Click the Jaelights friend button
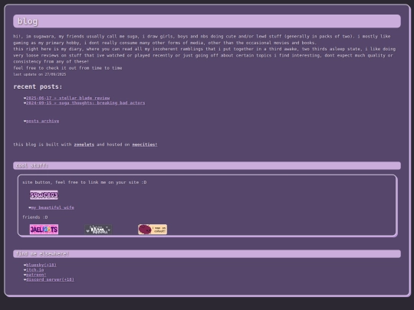Image resolution: width=414 pixels, height=310 pixels. [44, 230]
